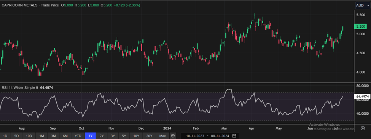The width and height of the screenshot is (371, 139).
Task: Select the 1D time range
Action: click(x=5, y=136)
